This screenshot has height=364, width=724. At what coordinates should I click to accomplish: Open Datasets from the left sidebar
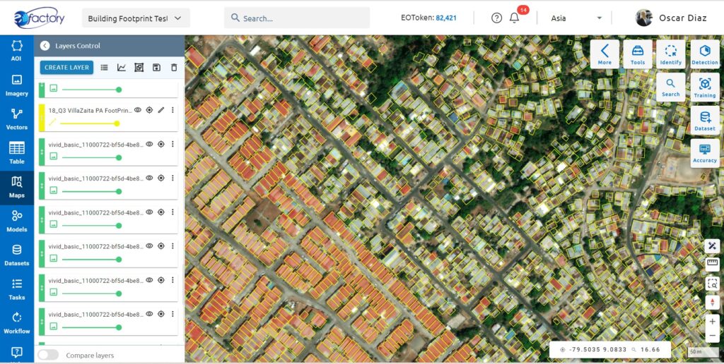pyautogui.click(x=17, y=255)
